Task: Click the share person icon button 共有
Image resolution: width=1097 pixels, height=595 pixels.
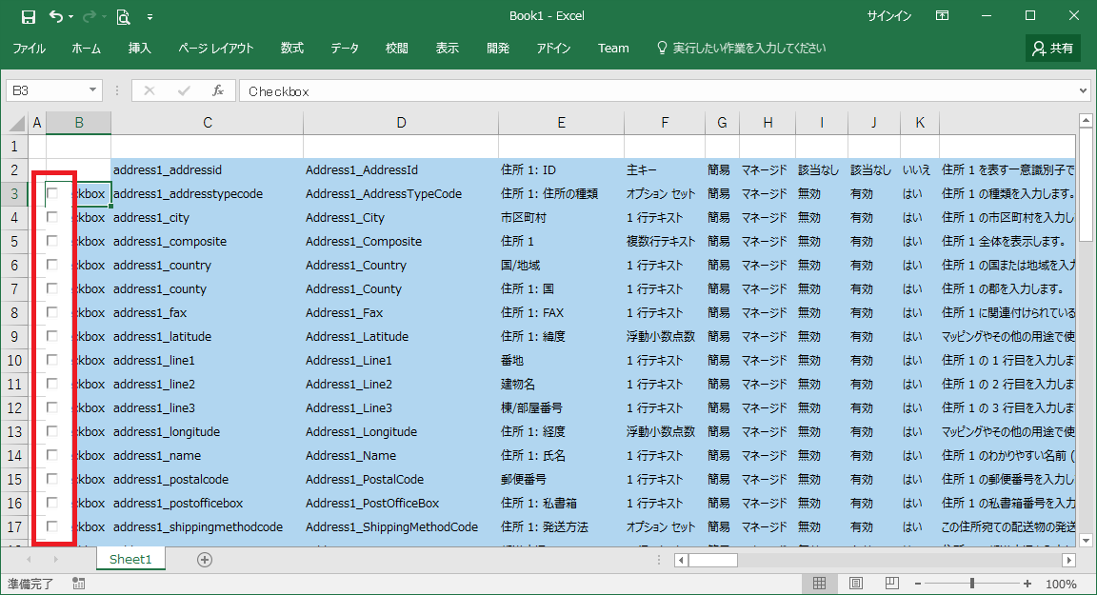Action: [x=1053, y=49]
